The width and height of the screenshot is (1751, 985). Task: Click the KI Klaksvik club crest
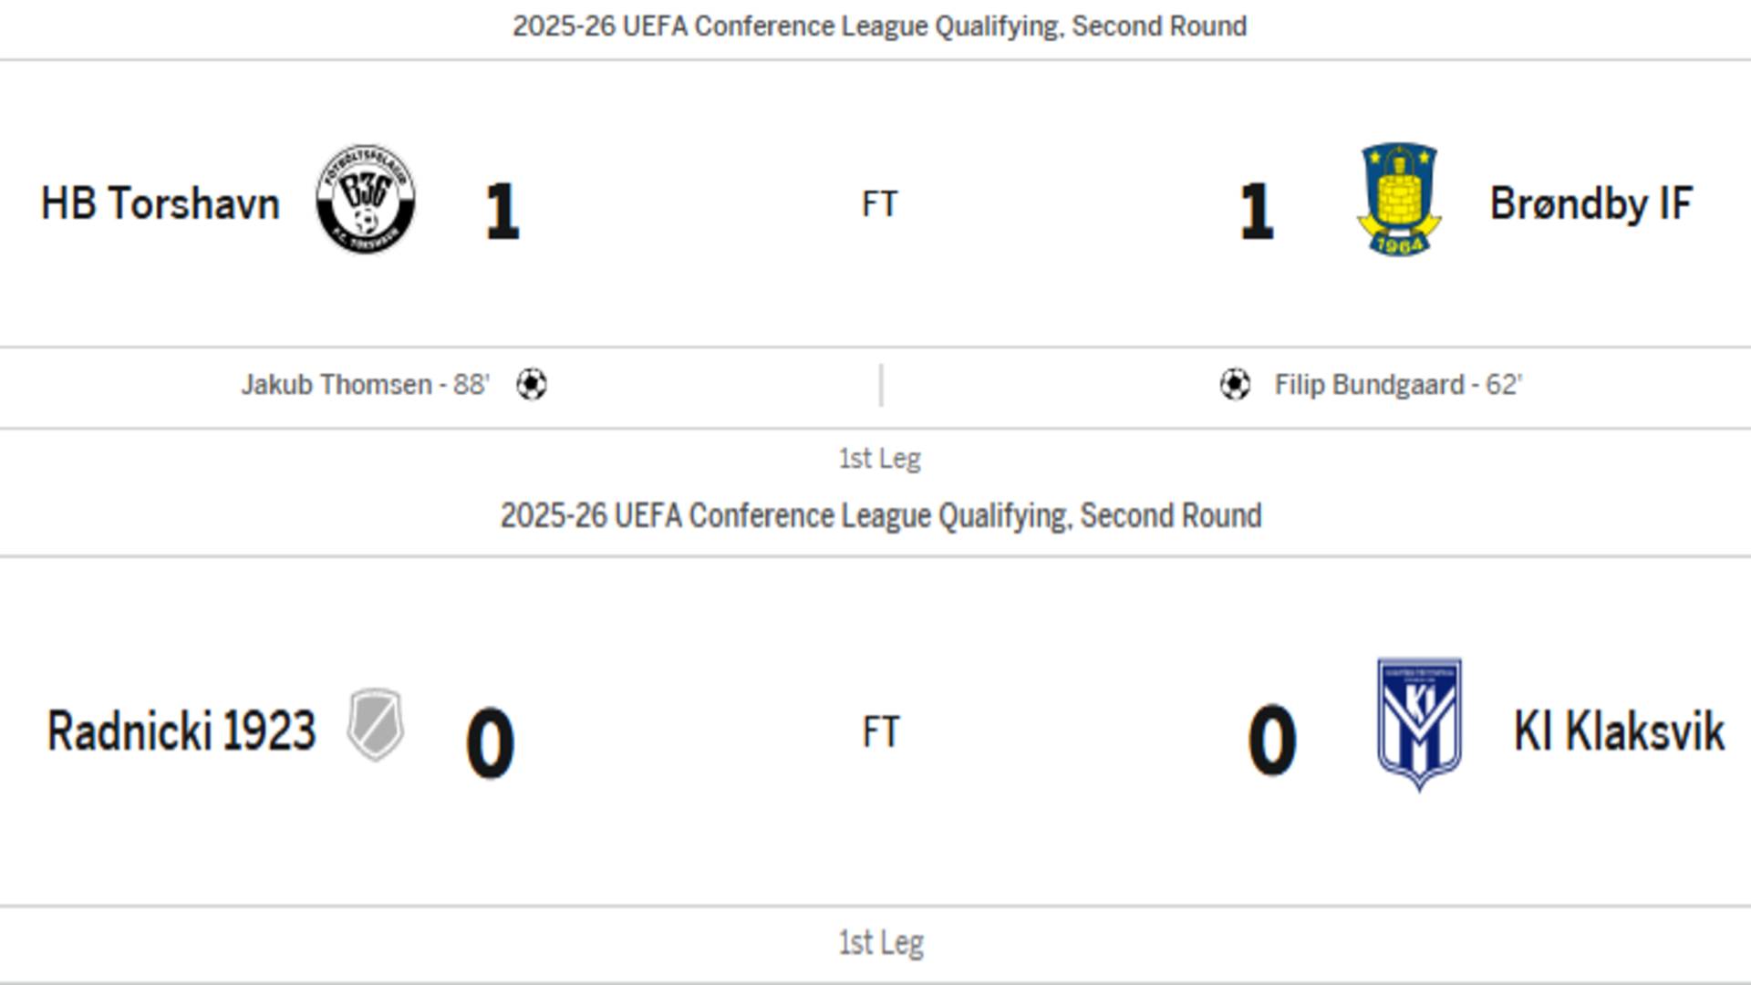pos(1419,724)
